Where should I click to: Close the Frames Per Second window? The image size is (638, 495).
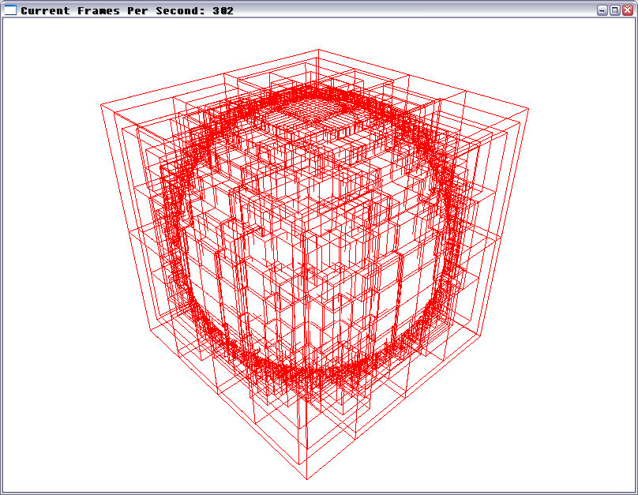coord(628,10)
